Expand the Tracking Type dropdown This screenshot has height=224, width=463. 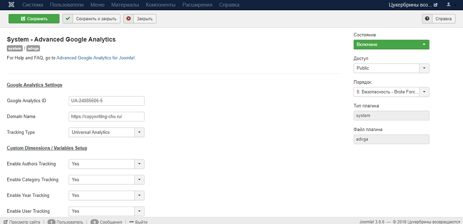point(106,132)
